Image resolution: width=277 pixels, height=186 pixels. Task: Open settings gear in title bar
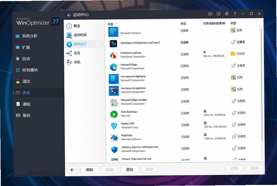(227, 14)
